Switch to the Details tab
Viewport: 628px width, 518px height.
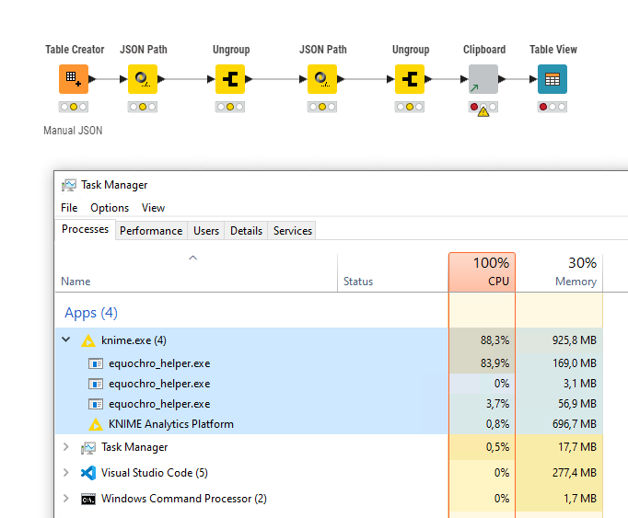tap(246, 231)
